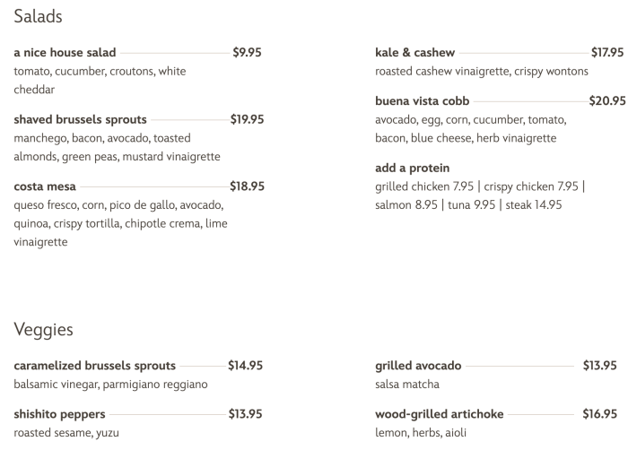The height and width of the screenshot is (450, 628).
Task: Click the 'salsa matcha' description text
Action: [407, 385]
